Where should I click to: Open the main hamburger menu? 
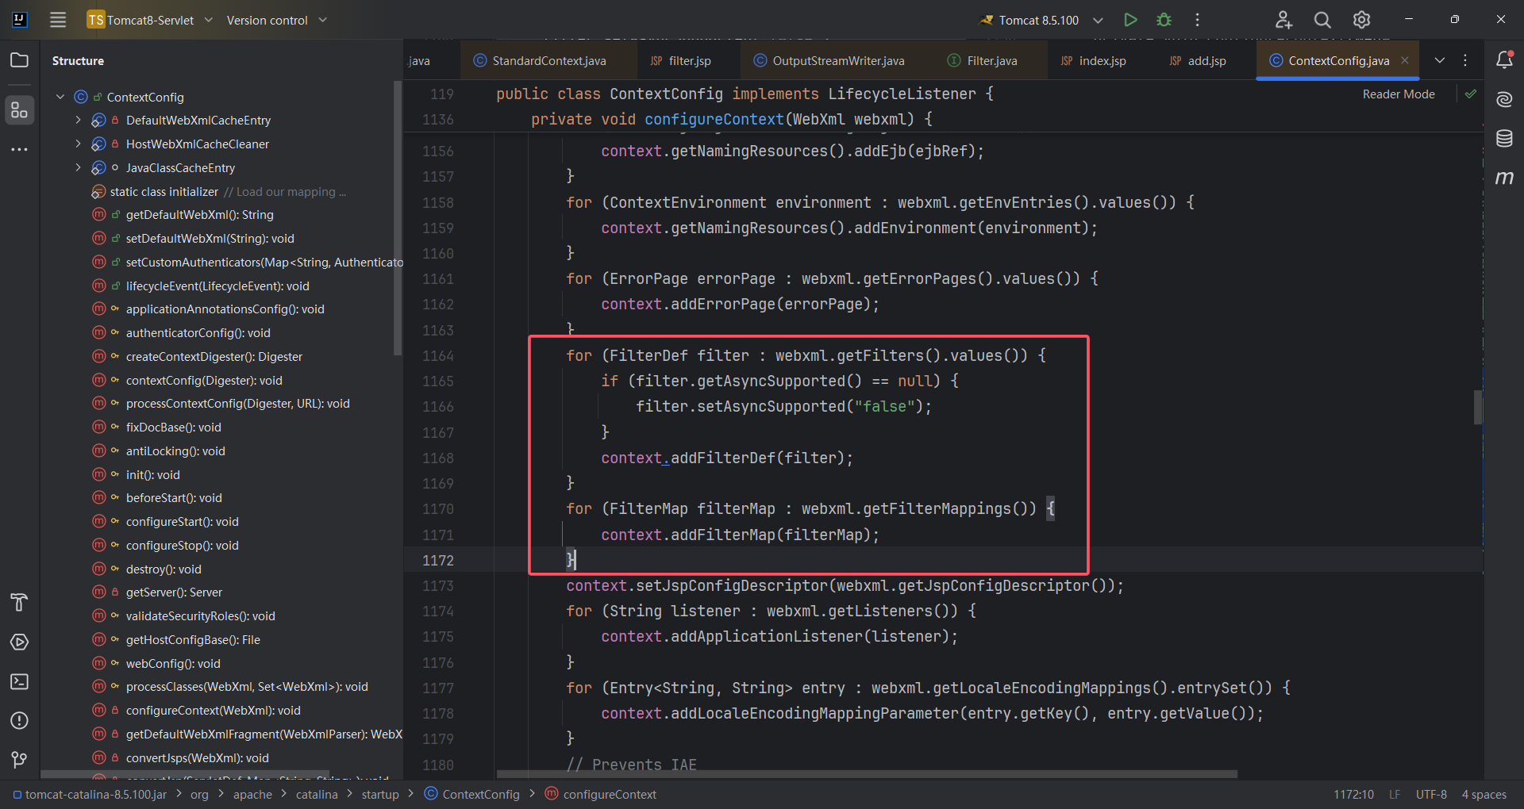(x=58, y=20)
